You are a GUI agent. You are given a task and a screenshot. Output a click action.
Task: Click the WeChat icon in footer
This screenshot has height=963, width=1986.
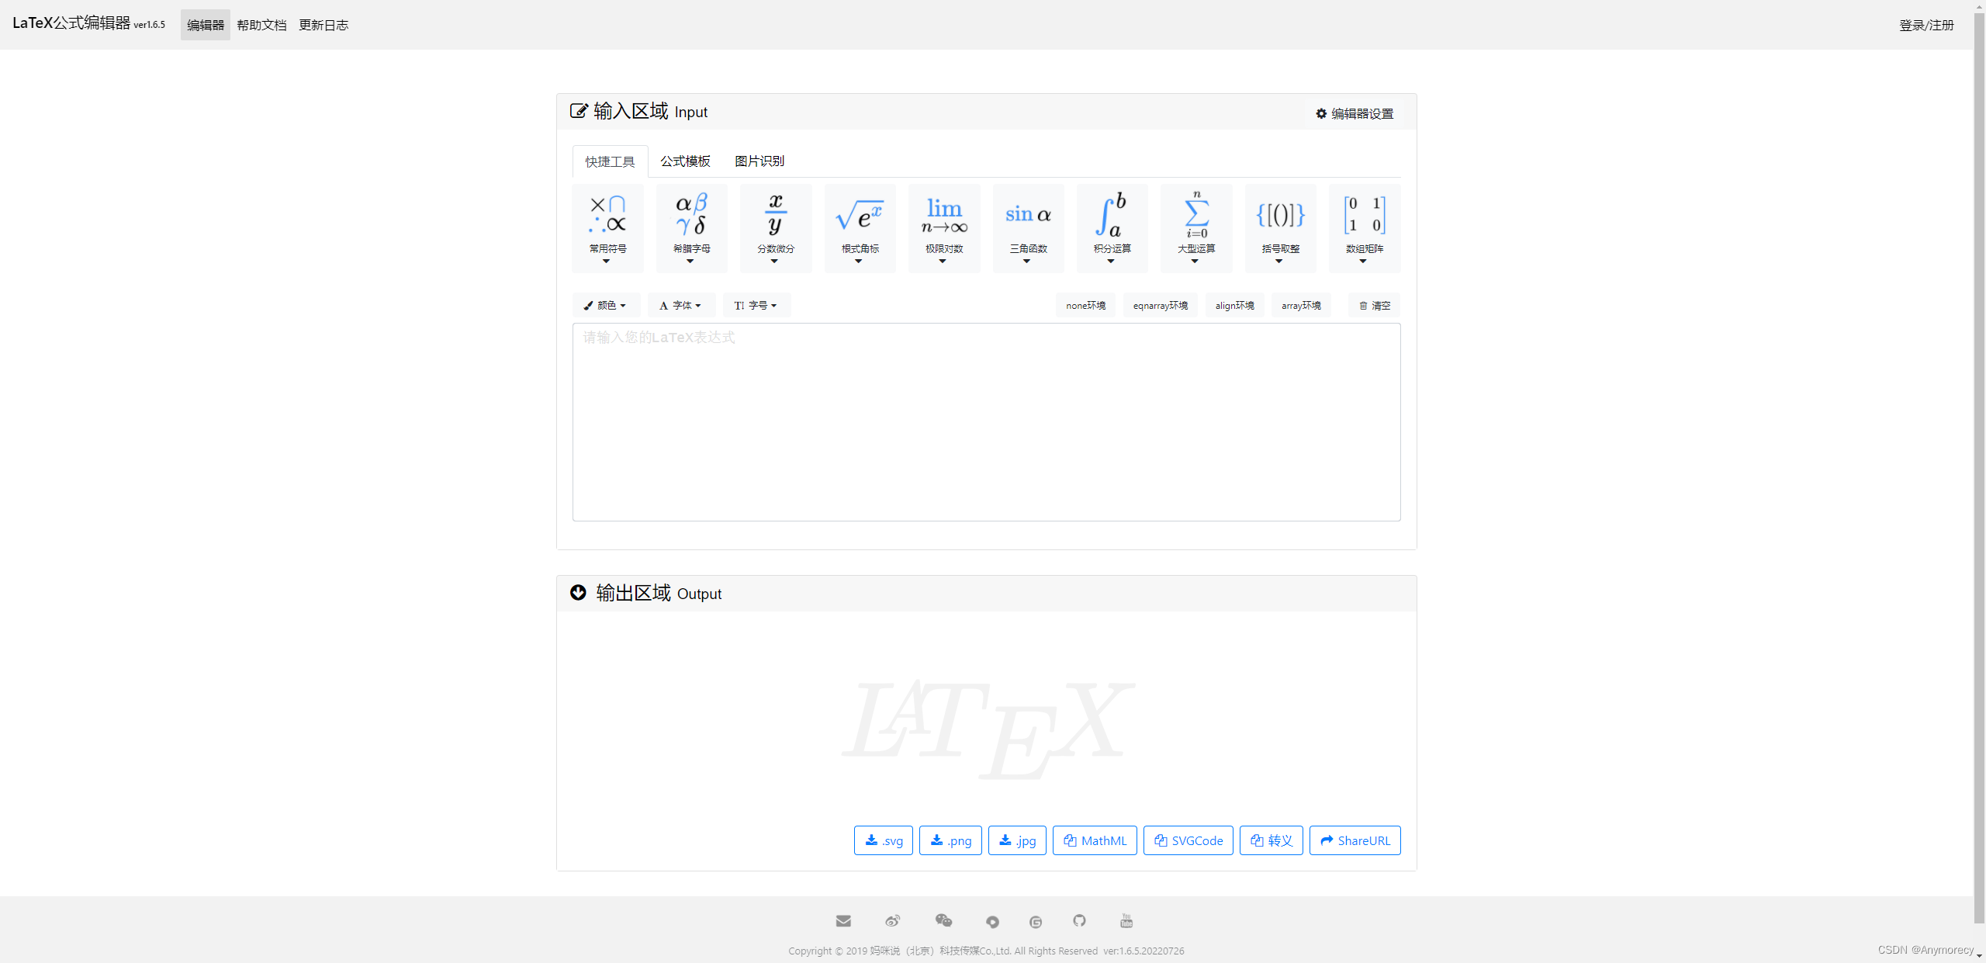(x=943, y=920)
